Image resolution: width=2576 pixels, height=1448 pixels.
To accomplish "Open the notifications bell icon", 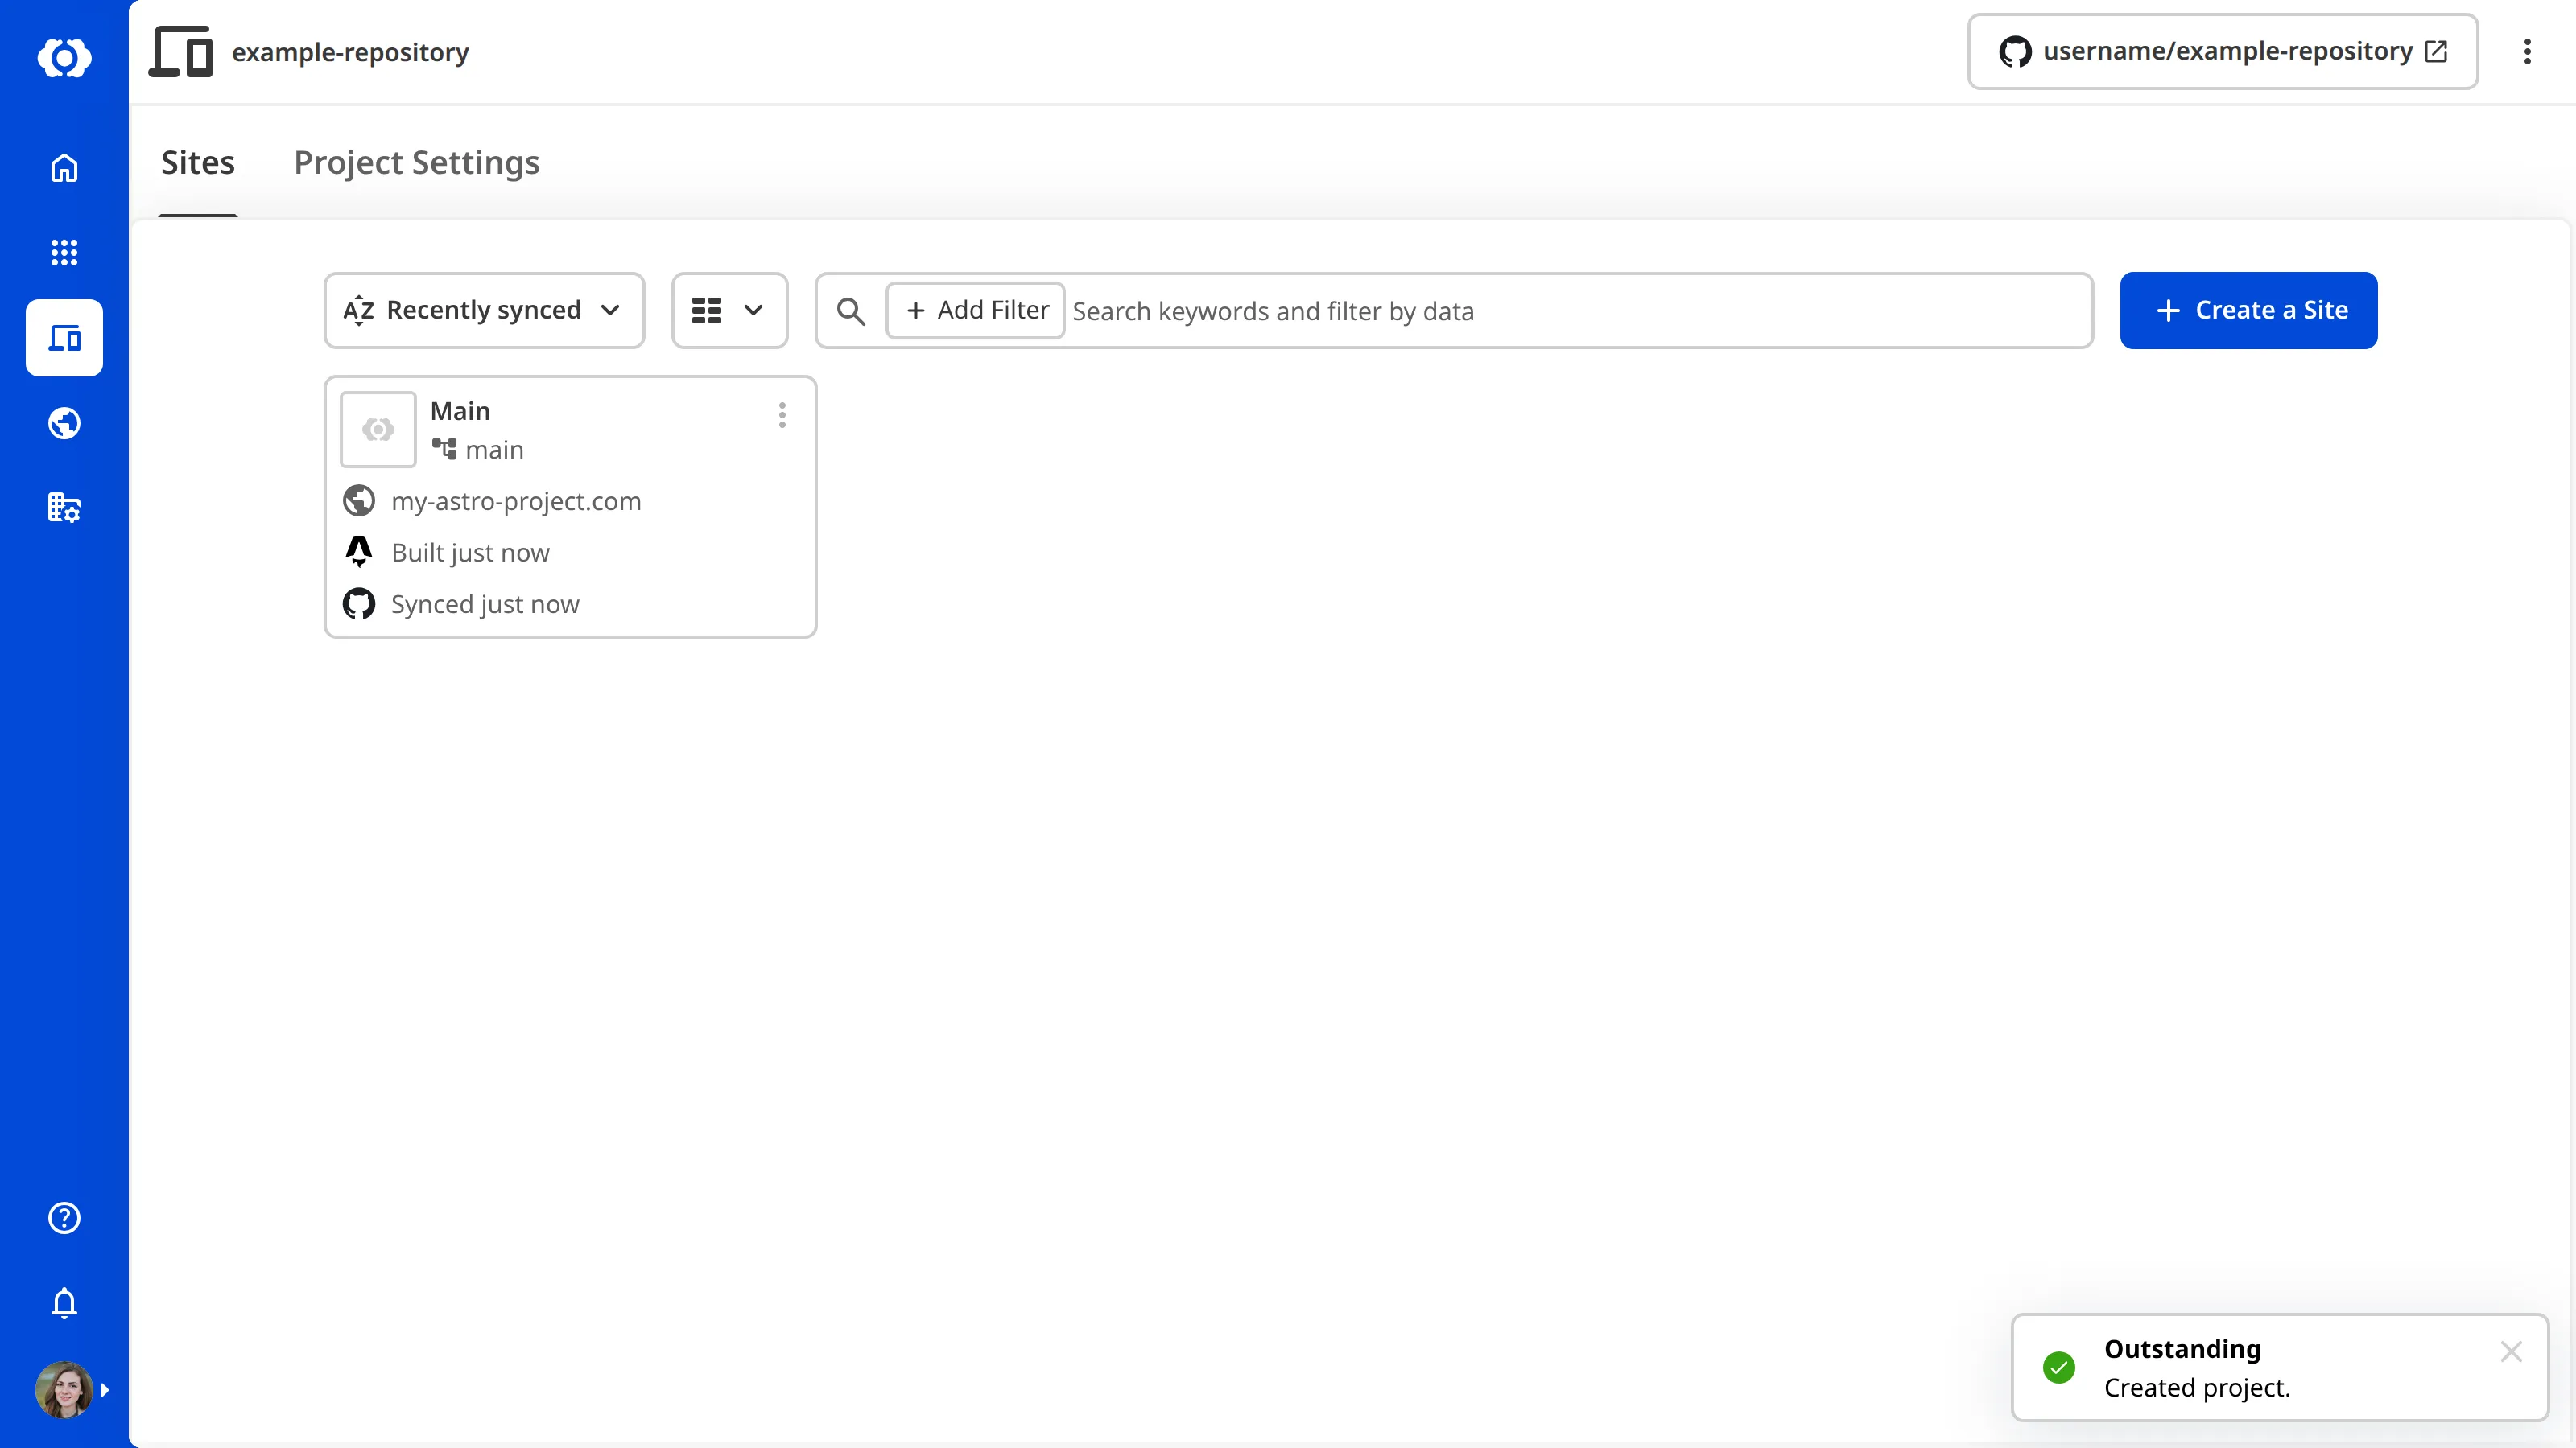I will click(64, 1303).
